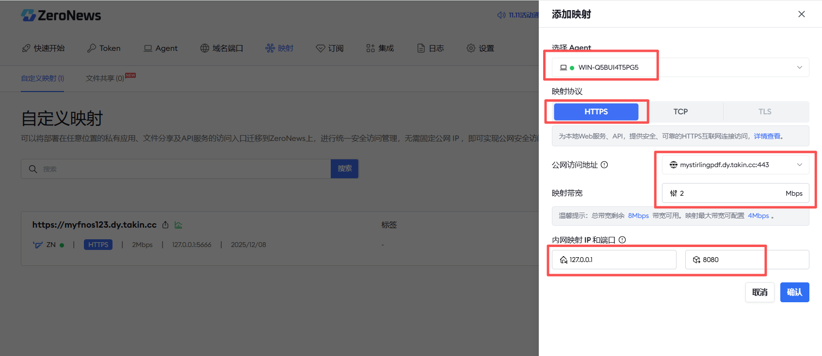Click the magnifier icon in search box
This screenshot has width=822, height=356.
click(x=33, y=169)
